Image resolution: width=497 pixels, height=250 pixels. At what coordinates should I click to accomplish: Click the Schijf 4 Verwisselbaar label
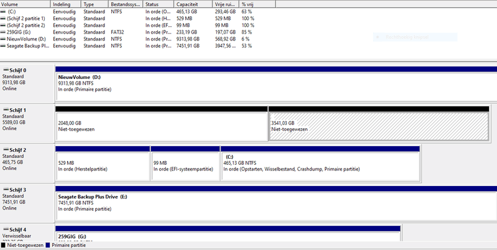coord(17,236)
